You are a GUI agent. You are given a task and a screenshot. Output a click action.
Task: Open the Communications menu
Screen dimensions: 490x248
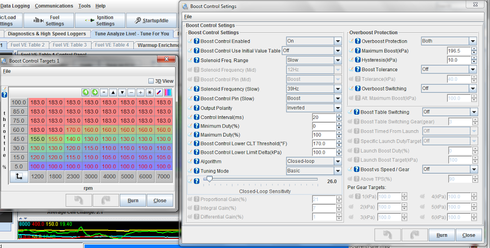53,6
